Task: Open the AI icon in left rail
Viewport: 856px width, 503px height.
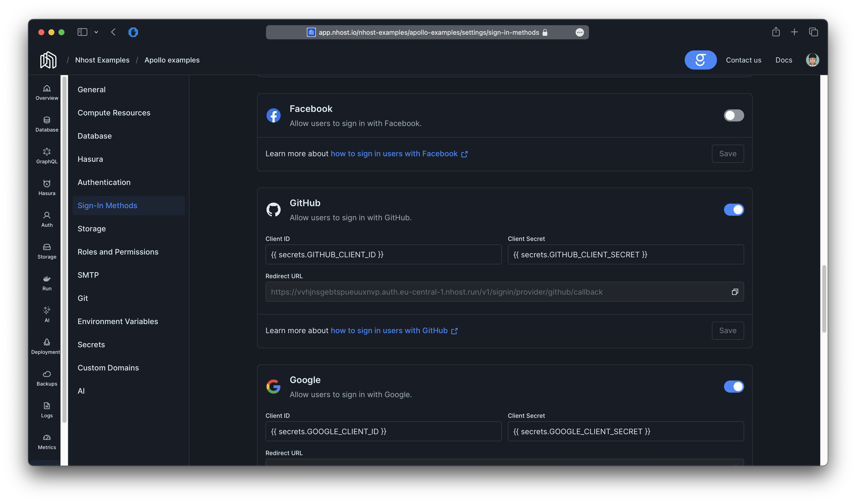Action: coord(47,315)
